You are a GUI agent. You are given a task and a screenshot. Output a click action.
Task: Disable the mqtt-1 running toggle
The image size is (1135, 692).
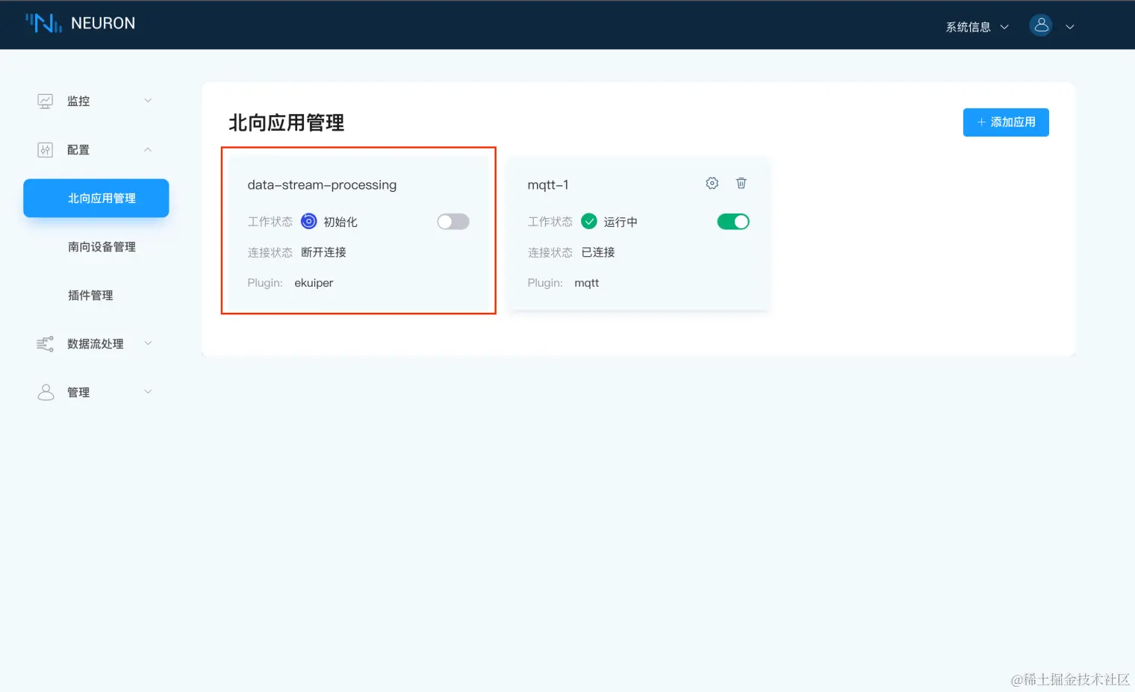pyautogui.click(x=733, y=221)
